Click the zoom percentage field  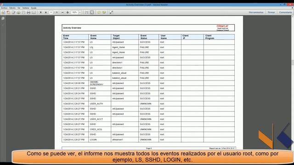(74, 12)
